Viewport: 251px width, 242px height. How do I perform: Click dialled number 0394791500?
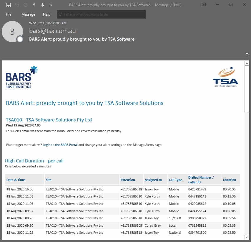click(x=197, y=233)
